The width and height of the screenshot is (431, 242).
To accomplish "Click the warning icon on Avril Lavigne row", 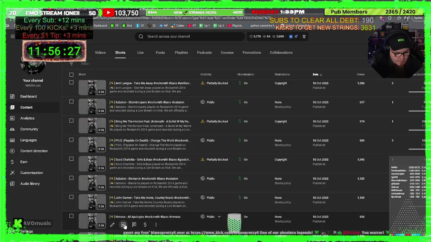I will 202,83.
